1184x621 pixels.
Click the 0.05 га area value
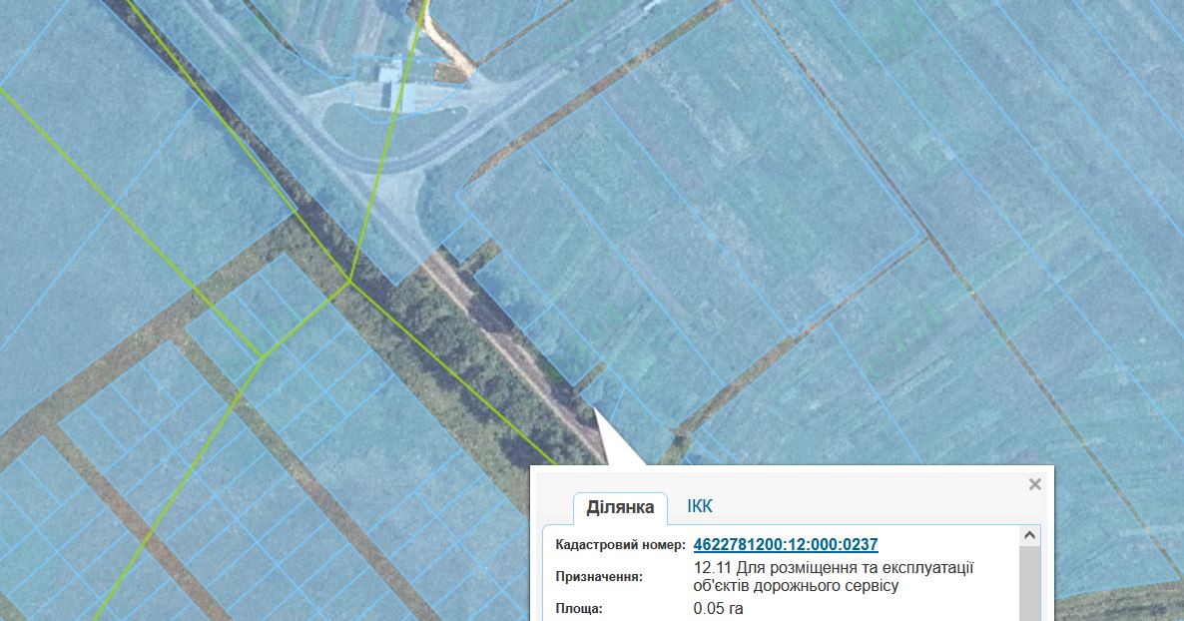(718, 609)
